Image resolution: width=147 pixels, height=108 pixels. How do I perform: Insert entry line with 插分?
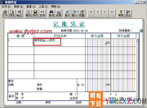click(67, 14)
